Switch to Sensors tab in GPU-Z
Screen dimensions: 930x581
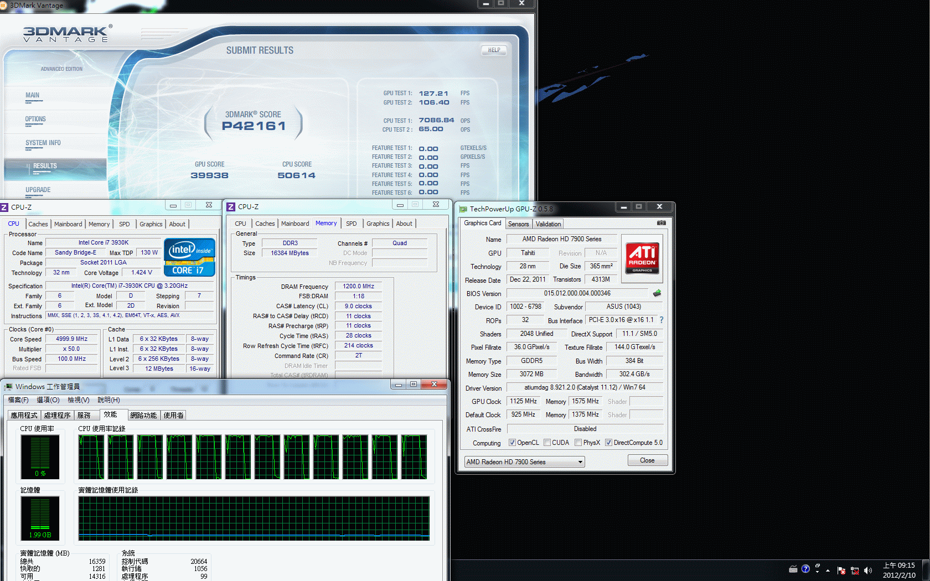[518, 224]
